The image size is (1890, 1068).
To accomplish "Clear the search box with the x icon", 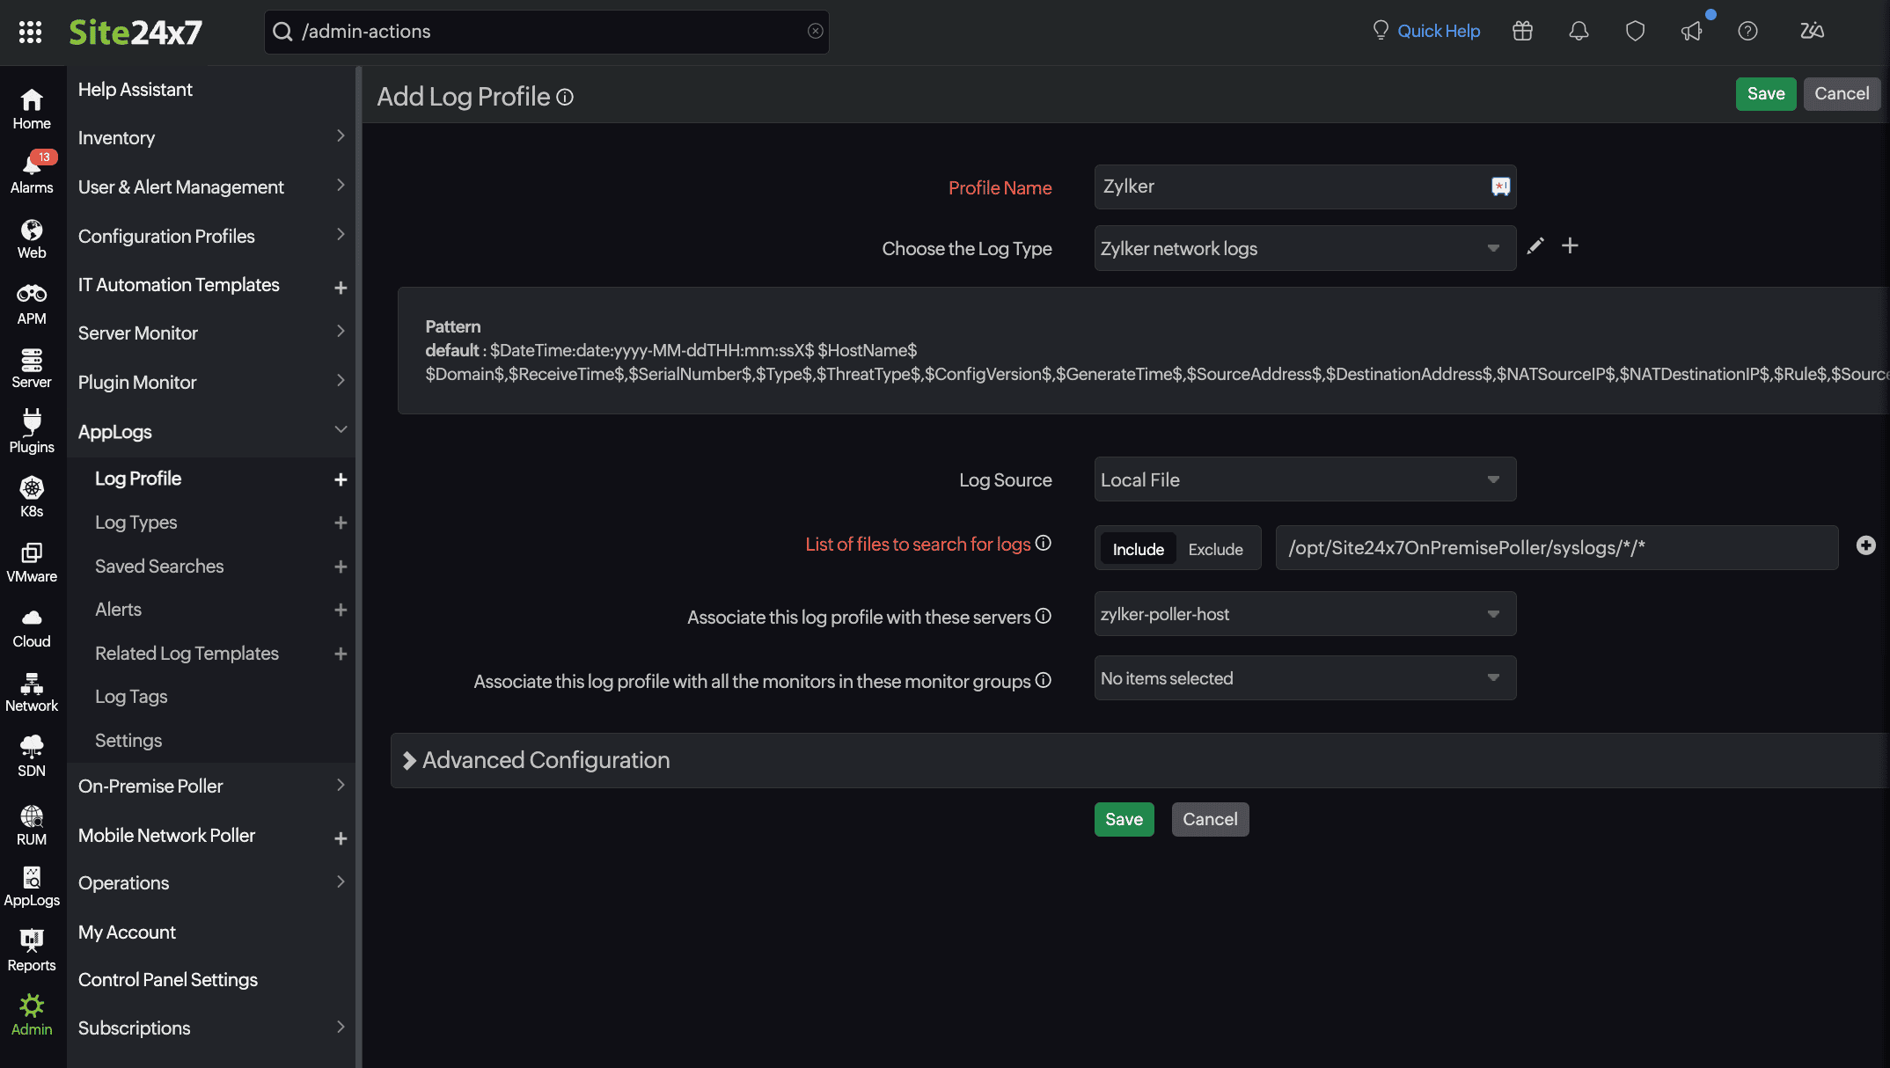I will (x=815, y=32).
